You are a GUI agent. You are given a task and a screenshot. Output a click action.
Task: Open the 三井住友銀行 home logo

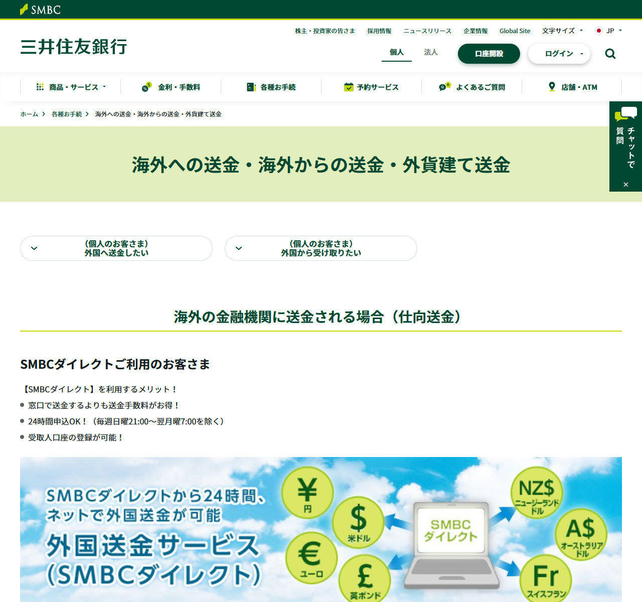(x=74, y=47)
